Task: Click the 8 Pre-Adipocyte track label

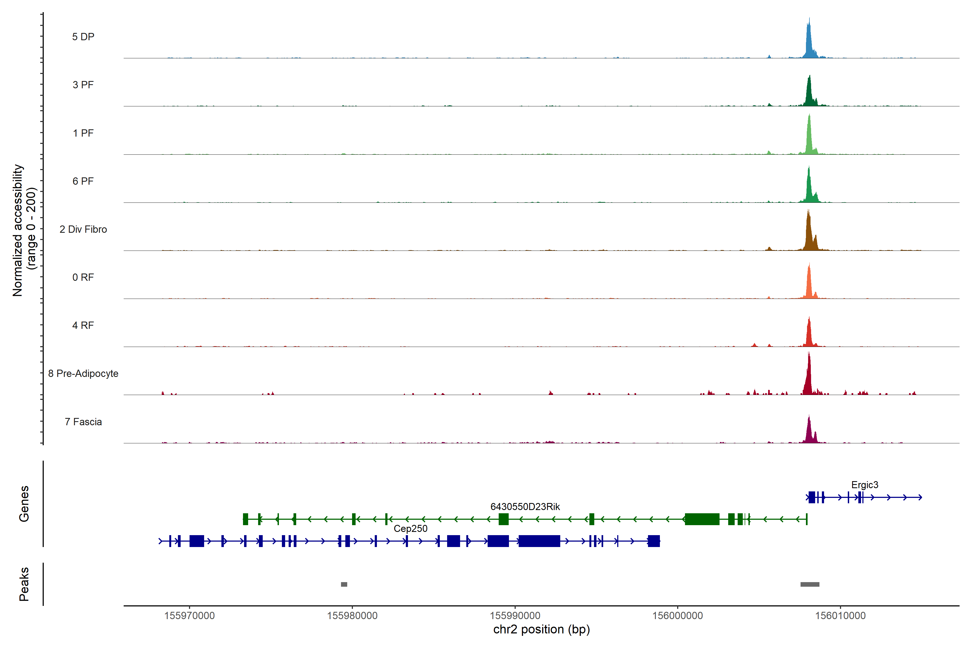Action: [x=83, y=373]
